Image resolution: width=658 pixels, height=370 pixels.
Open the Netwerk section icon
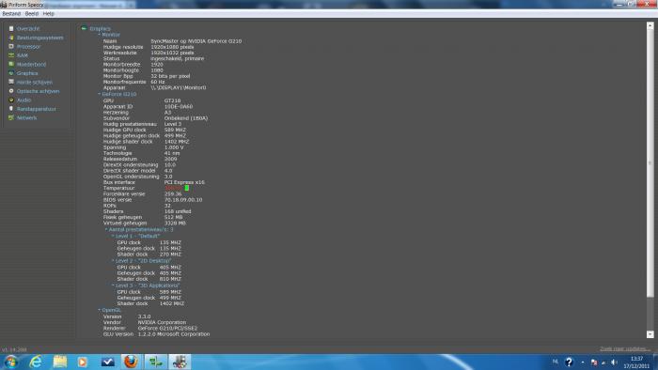point(11,117)
